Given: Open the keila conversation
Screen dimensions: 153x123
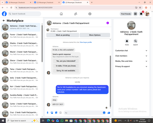Looking at the screenshot, I should click(21, 79).
